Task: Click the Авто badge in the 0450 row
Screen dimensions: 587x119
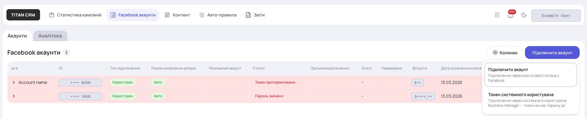Action: pyautogui.click(x=158, y=82)
